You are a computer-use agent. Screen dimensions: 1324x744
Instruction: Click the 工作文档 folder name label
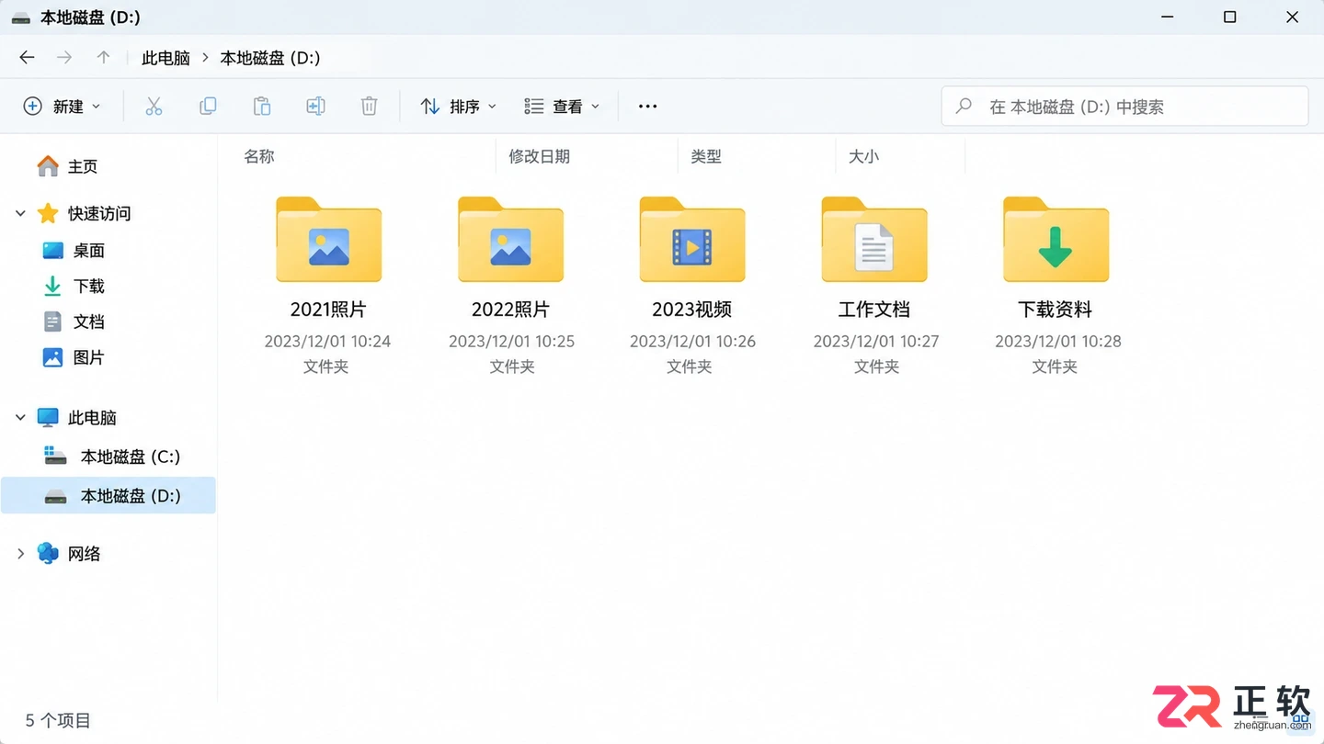[x=874, y=310]
